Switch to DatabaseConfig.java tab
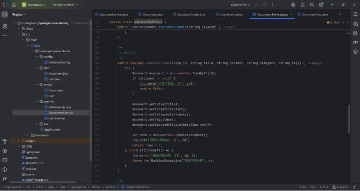 point(189,14)
